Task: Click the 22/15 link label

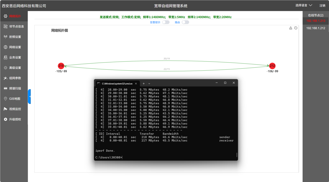Action: point(167,69)
